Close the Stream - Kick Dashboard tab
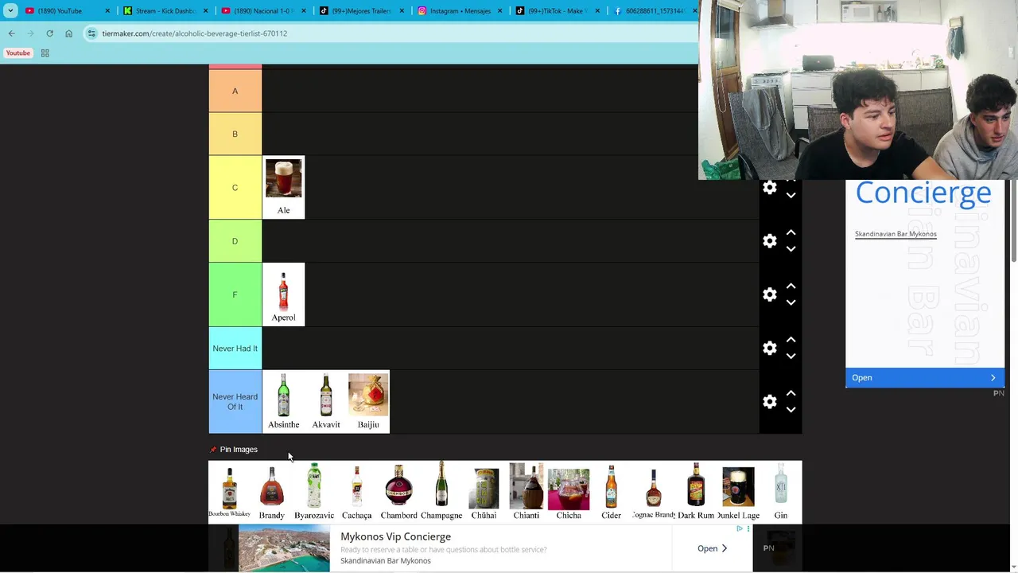1018x573 pixels. (205, 11)
